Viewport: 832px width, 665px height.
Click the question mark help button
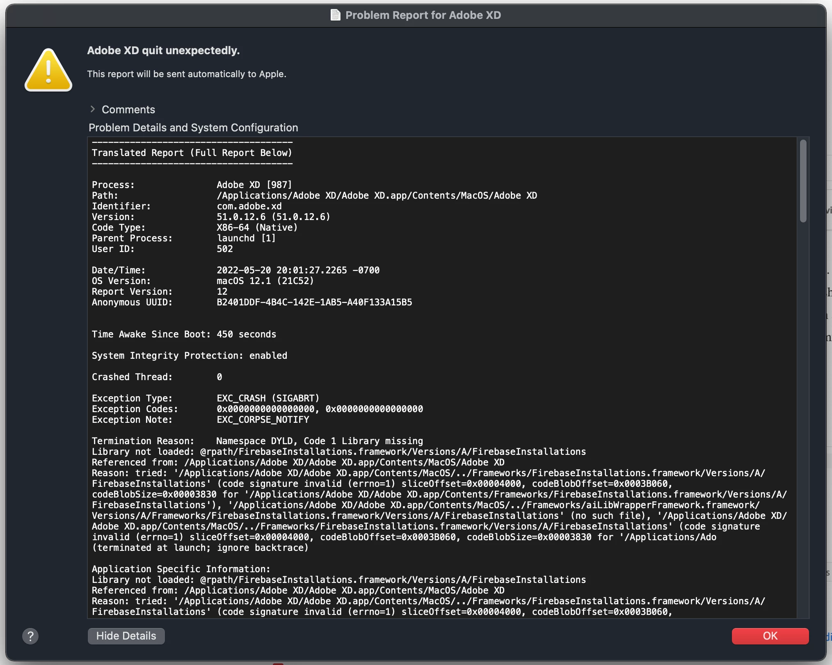30,636
